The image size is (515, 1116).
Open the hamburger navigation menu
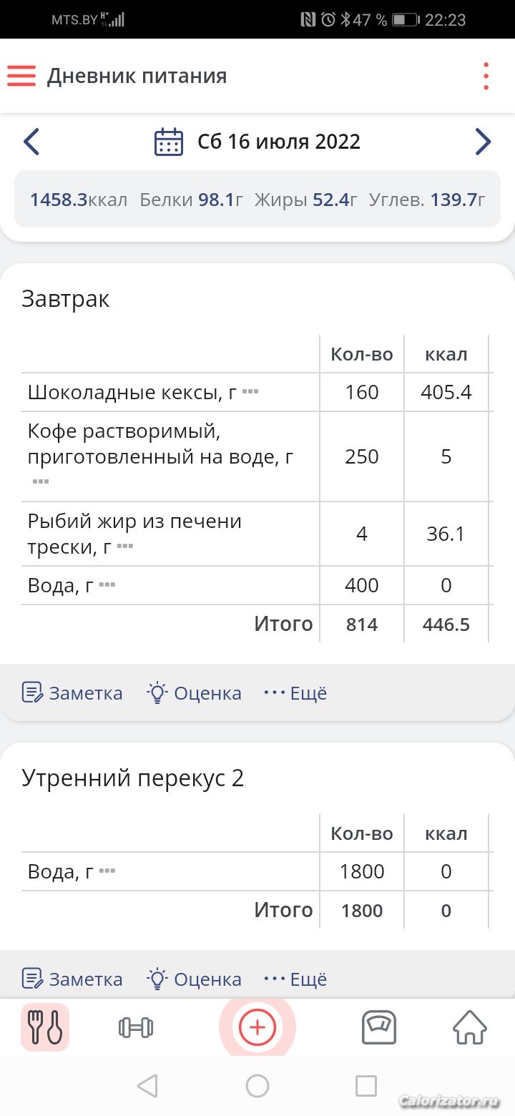point(21,76)
